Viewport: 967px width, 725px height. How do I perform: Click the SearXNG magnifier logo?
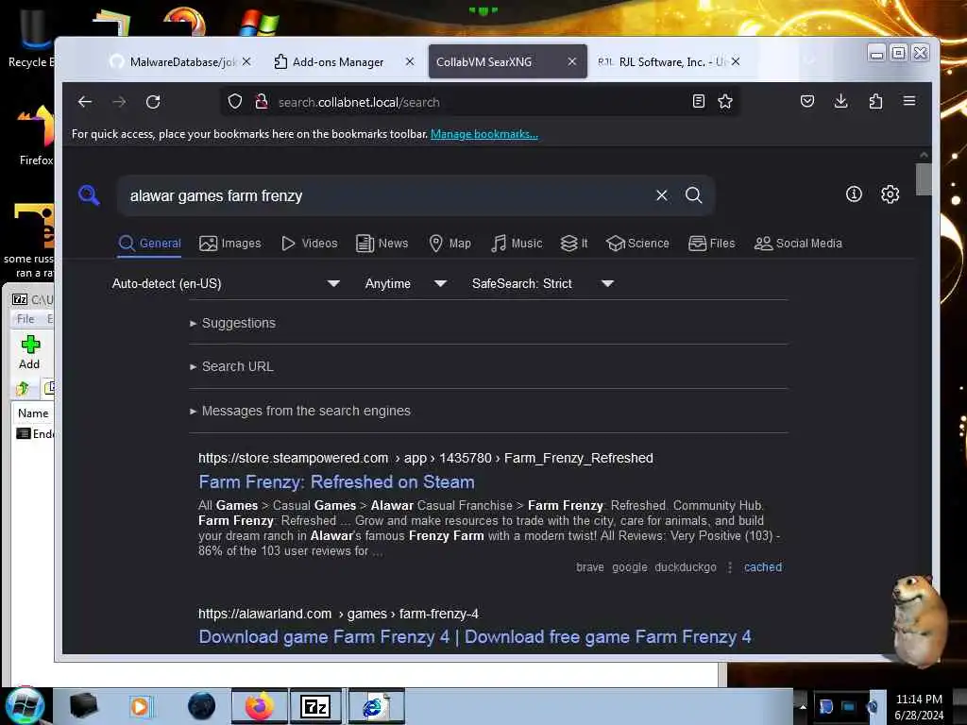(x=90, y=195)
